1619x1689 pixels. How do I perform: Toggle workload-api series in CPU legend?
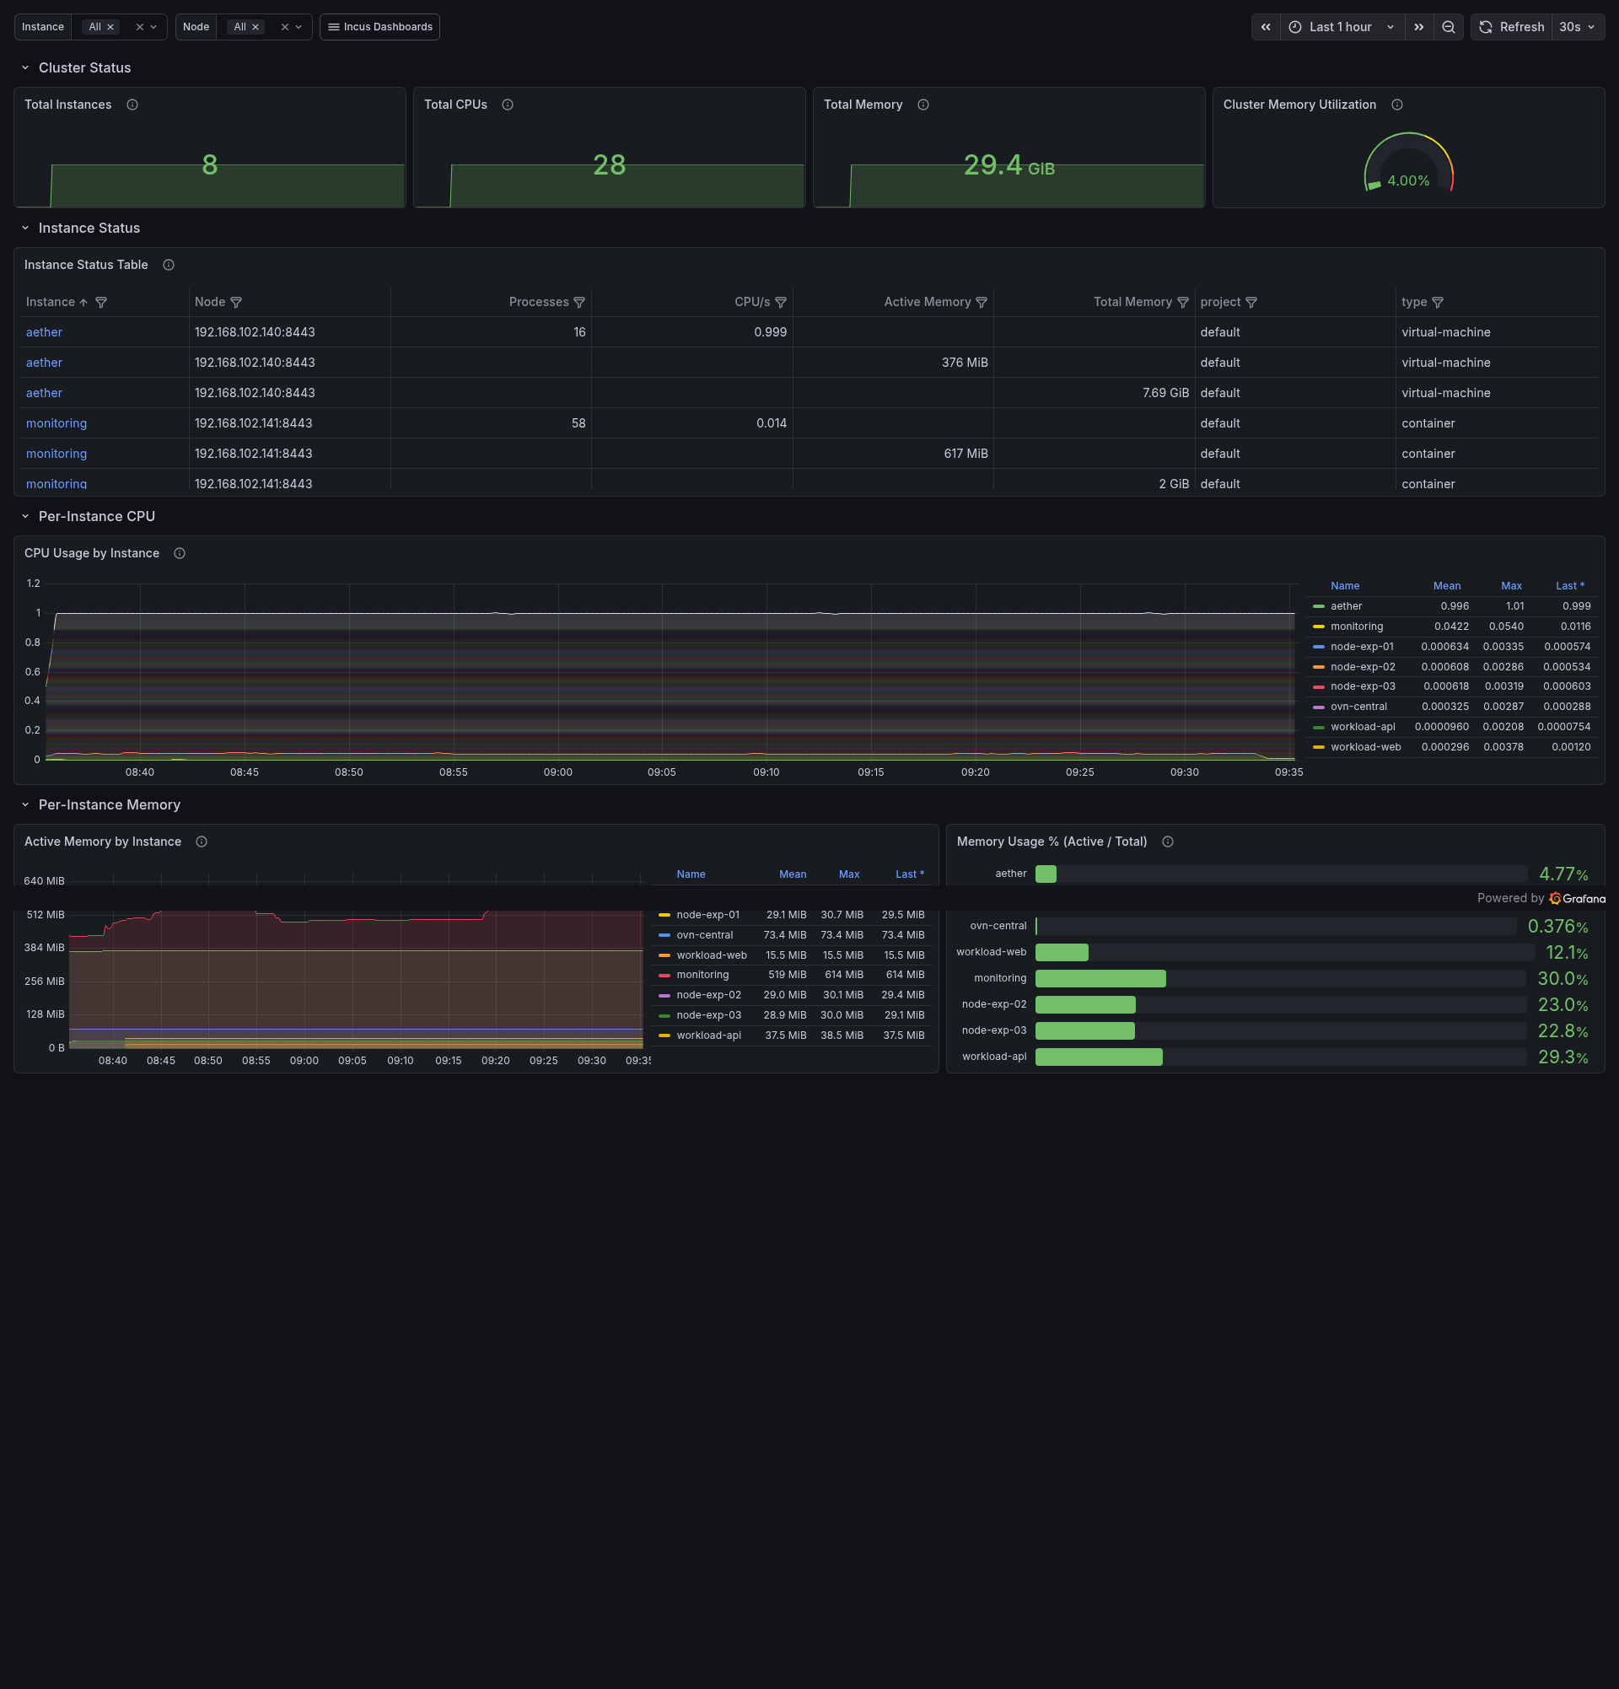tap(1362, 728)
